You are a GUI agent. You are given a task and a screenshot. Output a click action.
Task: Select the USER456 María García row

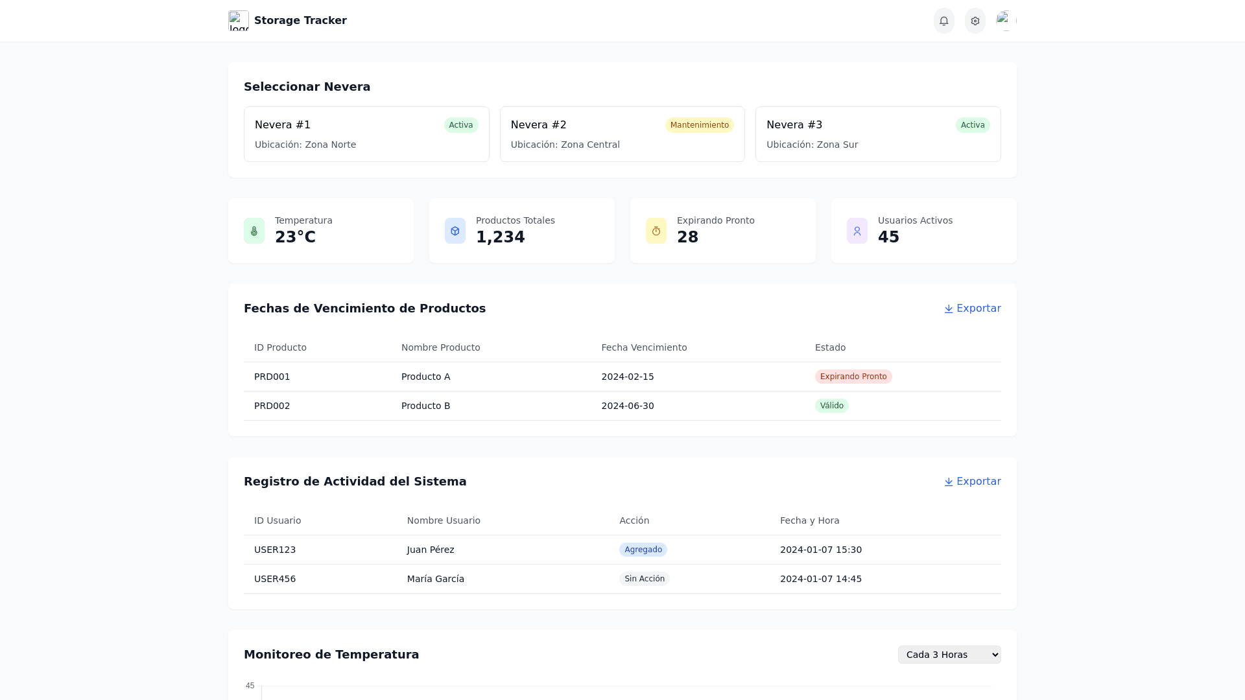(622, 579)
